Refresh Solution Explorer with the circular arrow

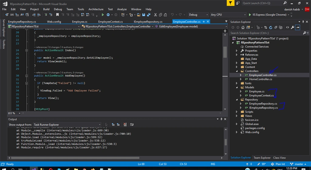pyautogui.click(x=271, y=28)
